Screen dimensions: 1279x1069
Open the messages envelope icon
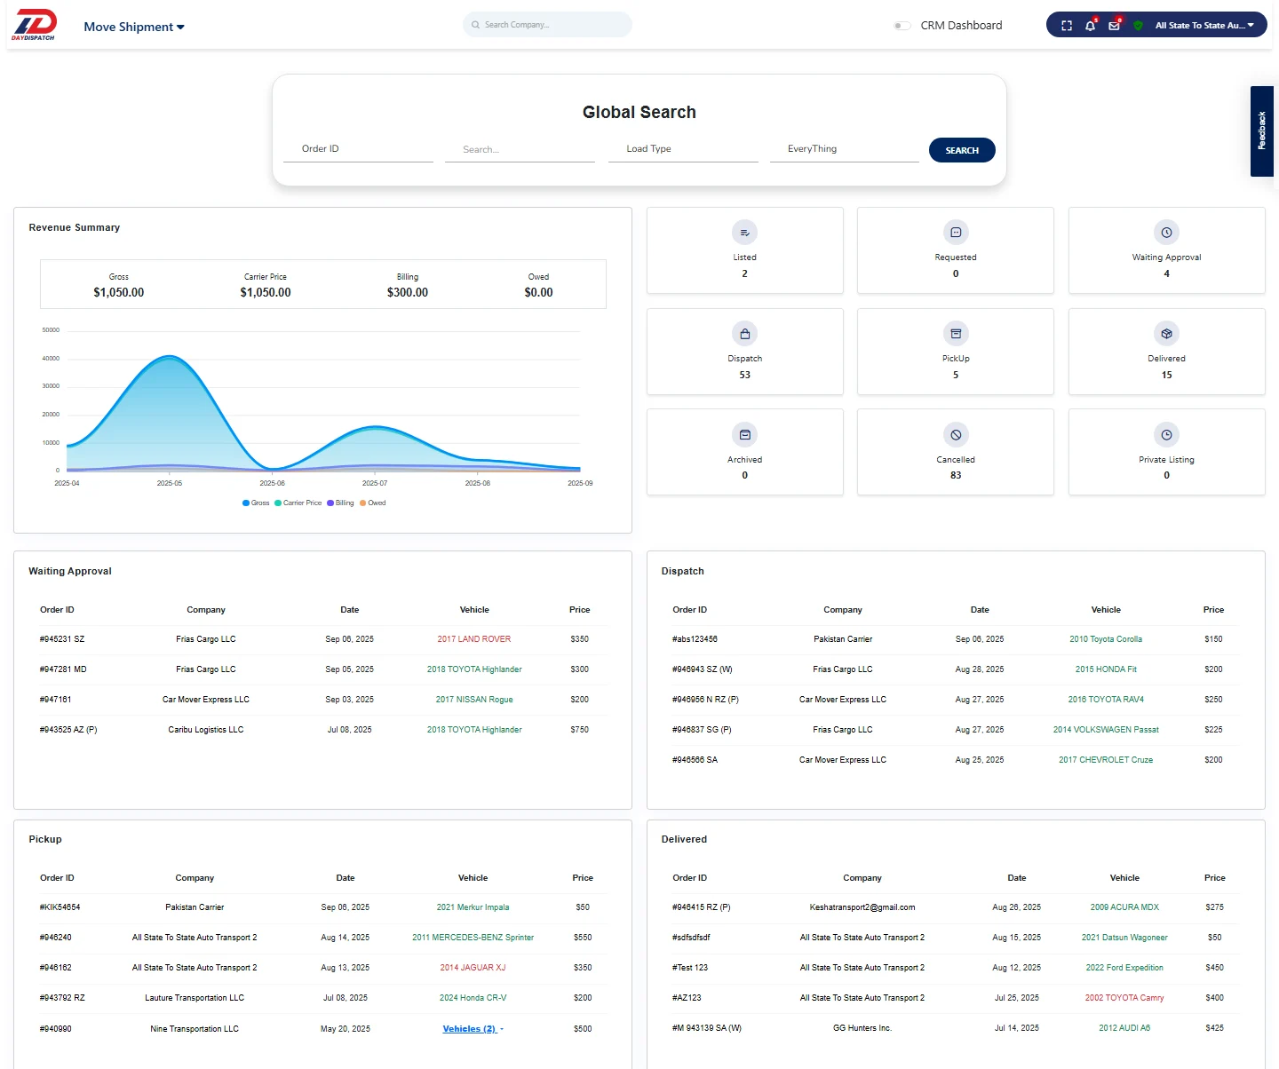point(1114,25)
